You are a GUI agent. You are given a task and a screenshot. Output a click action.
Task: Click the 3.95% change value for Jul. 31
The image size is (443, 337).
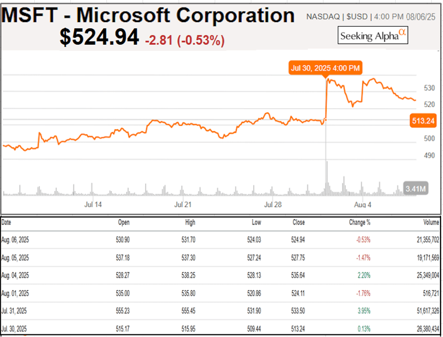pos(363,311)
